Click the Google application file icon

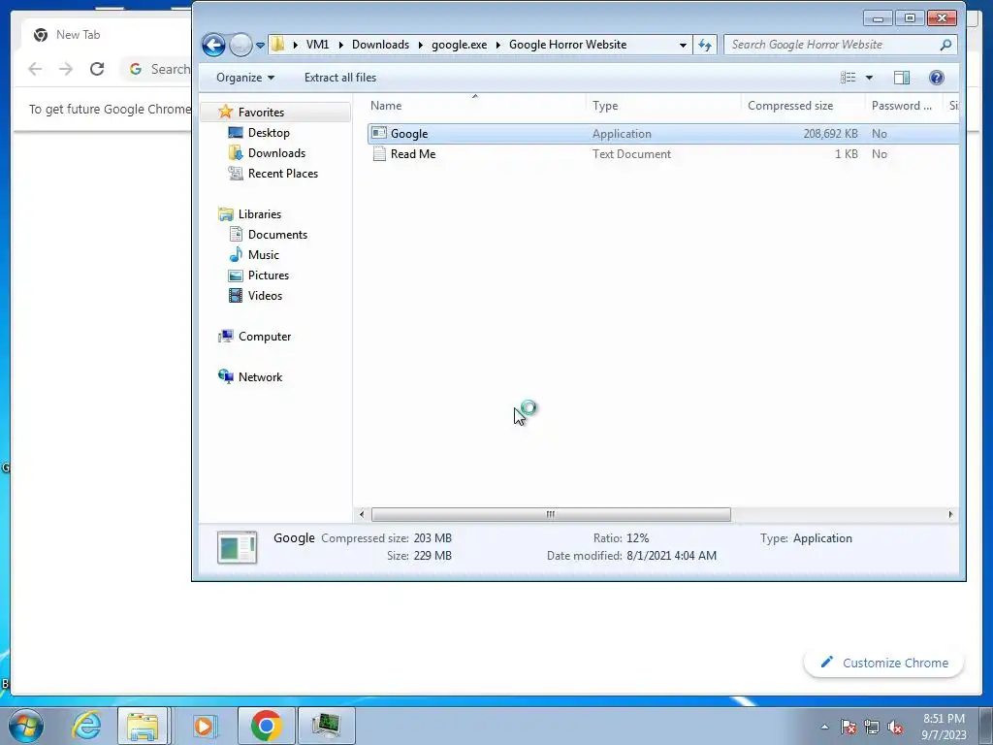coord(379,133)
